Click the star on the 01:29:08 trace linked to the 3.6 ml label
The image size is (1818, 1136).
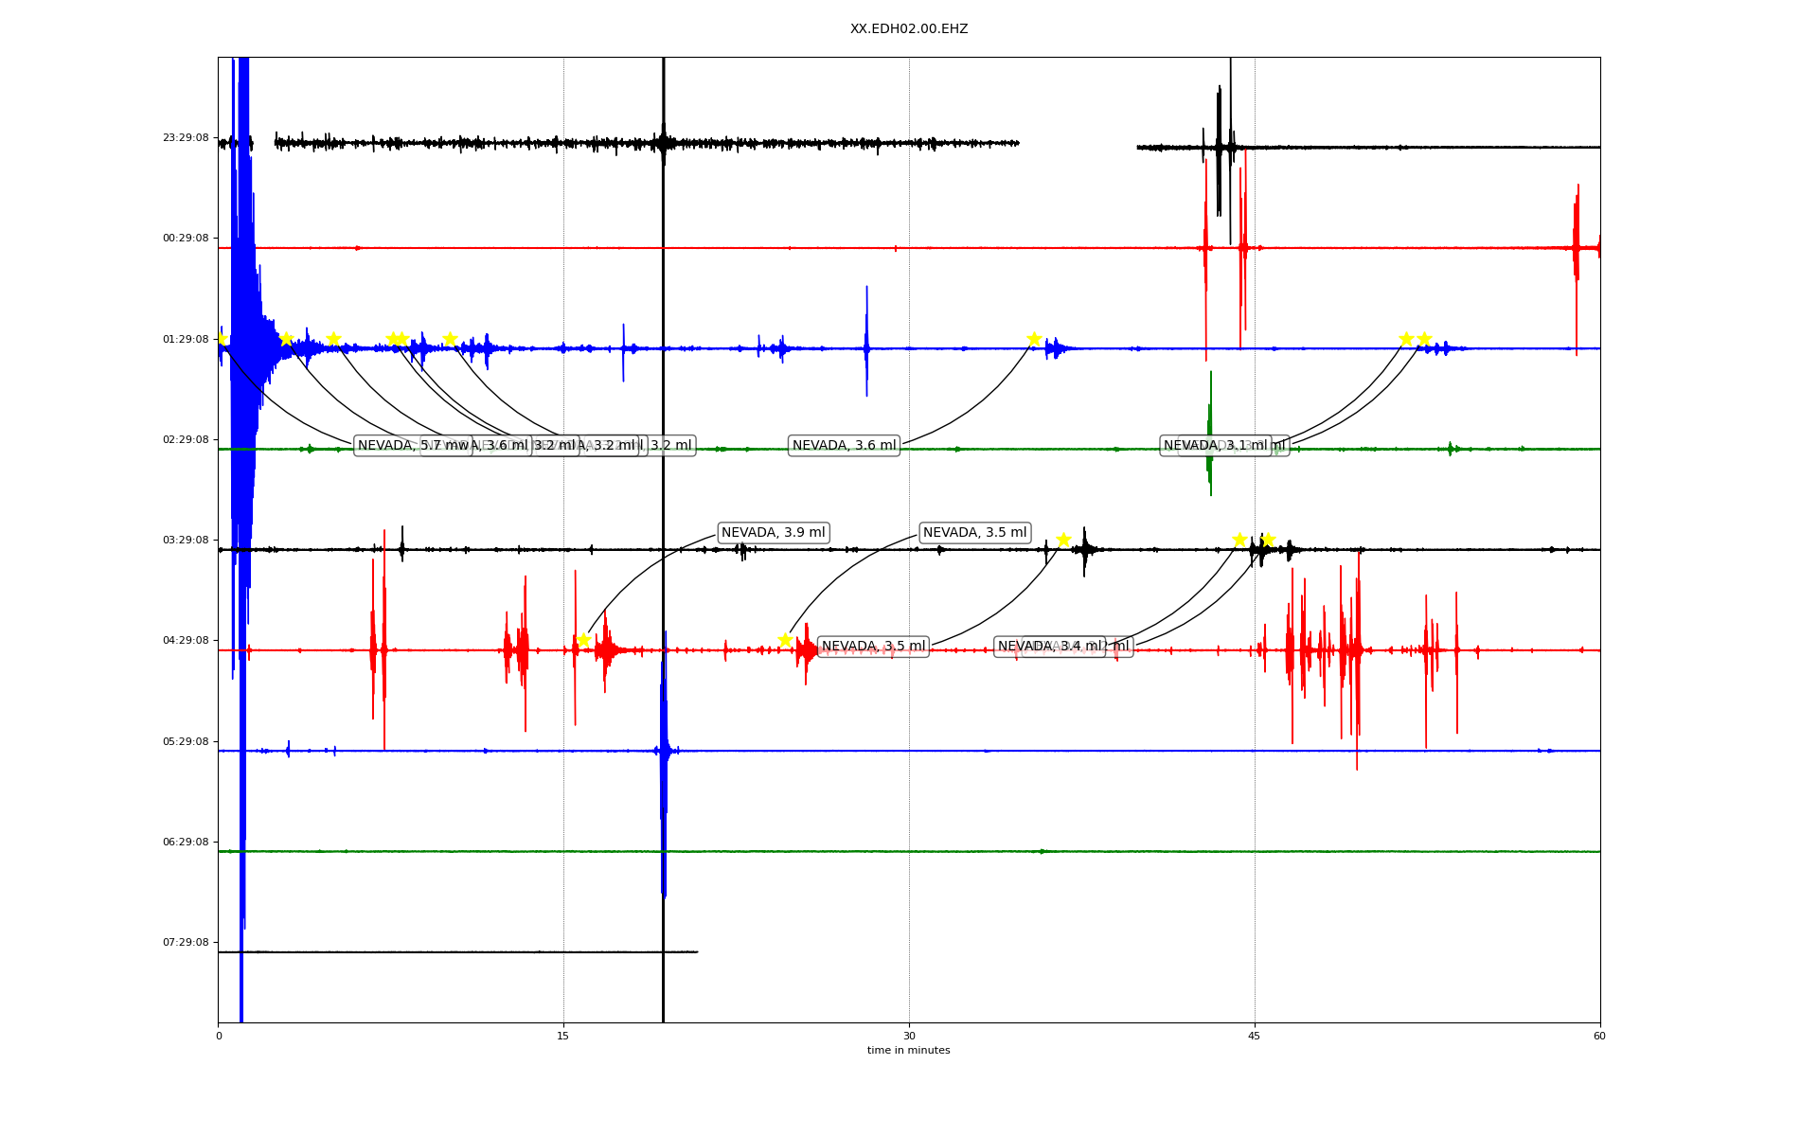pos(1034,339)
